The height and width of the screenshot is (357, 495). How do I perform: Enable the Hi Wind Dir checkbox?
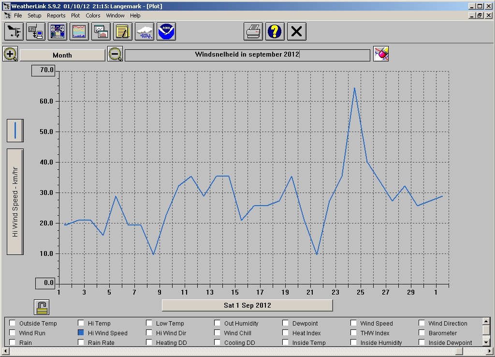[x=149, y=333]
